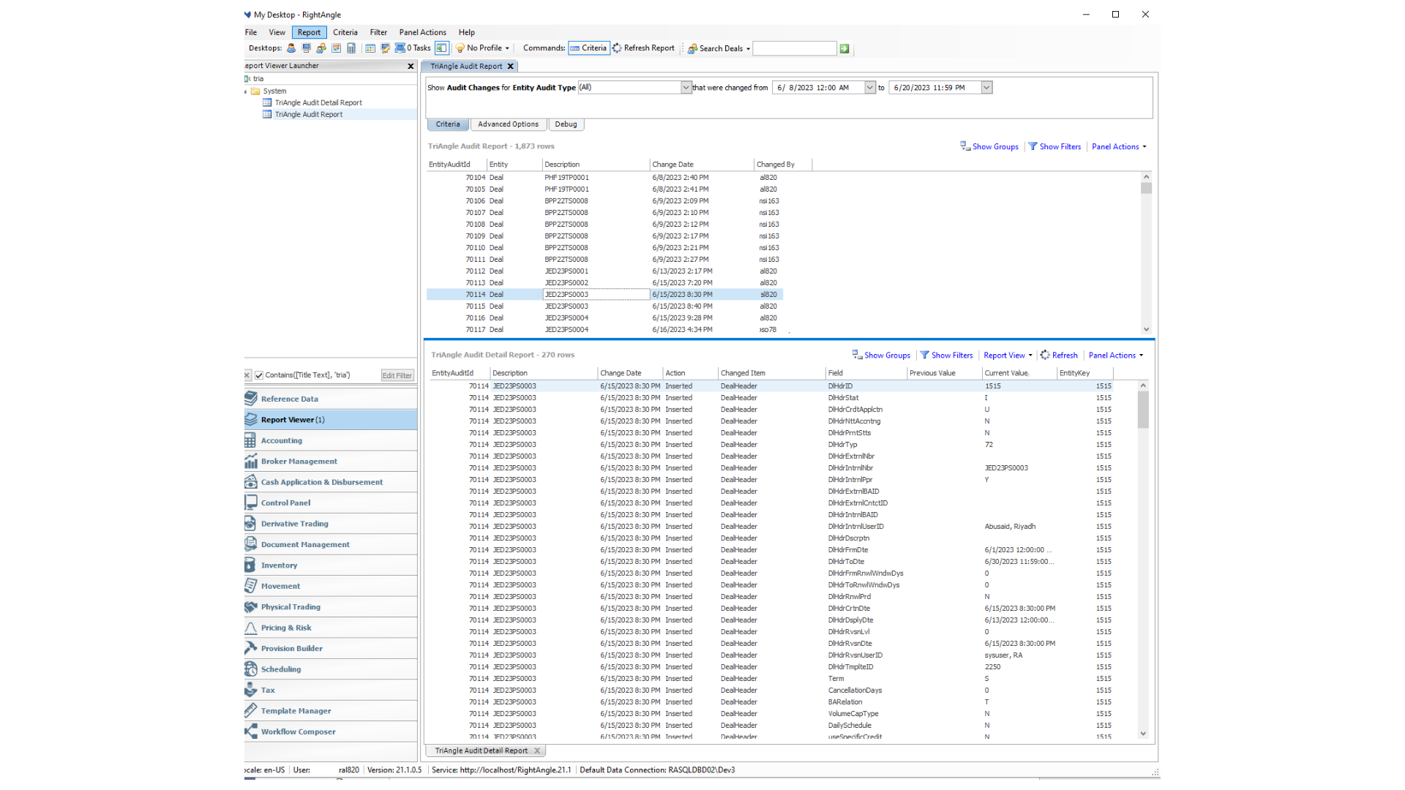Screen dimensions: 1405x790
Task: Toggle the Criteria command button
Action: [589, 48]
